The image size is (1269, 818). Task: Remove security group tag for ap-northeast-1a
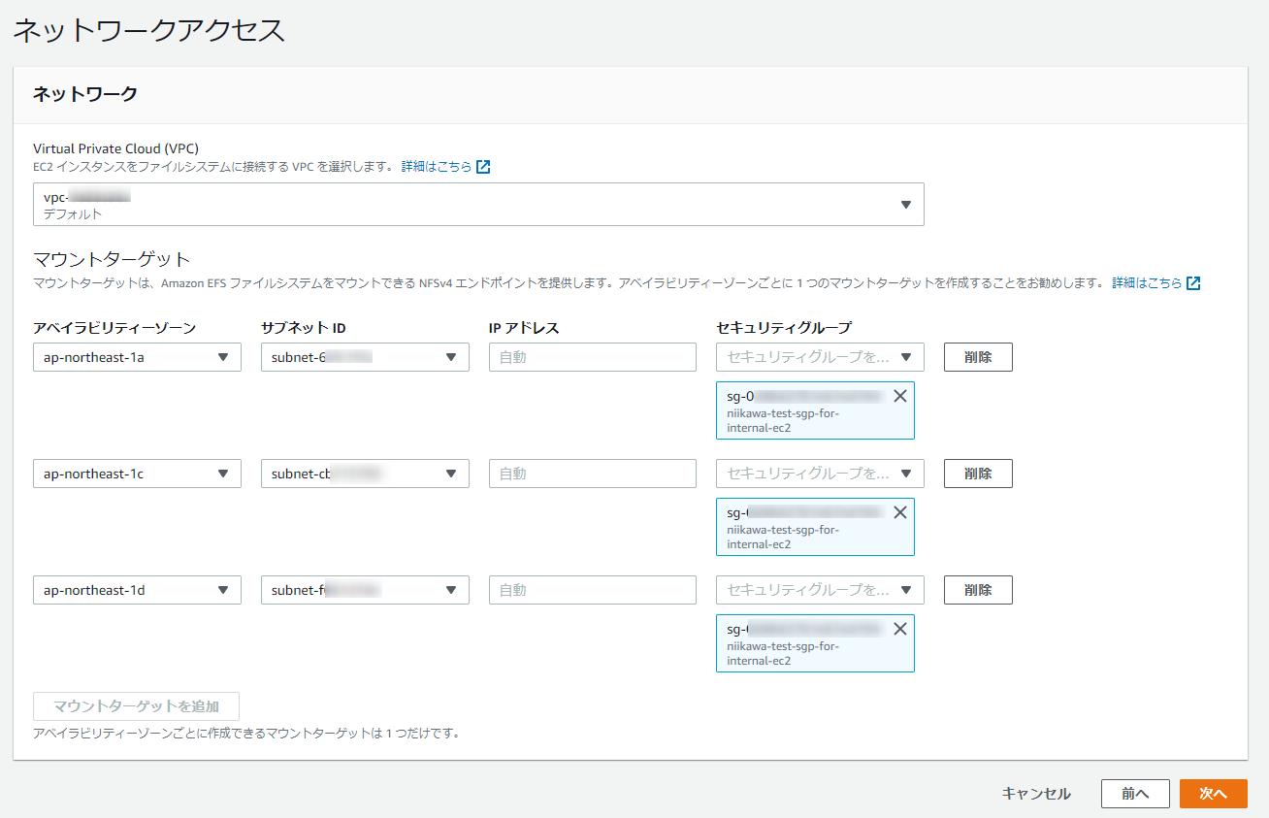(900, 396)
